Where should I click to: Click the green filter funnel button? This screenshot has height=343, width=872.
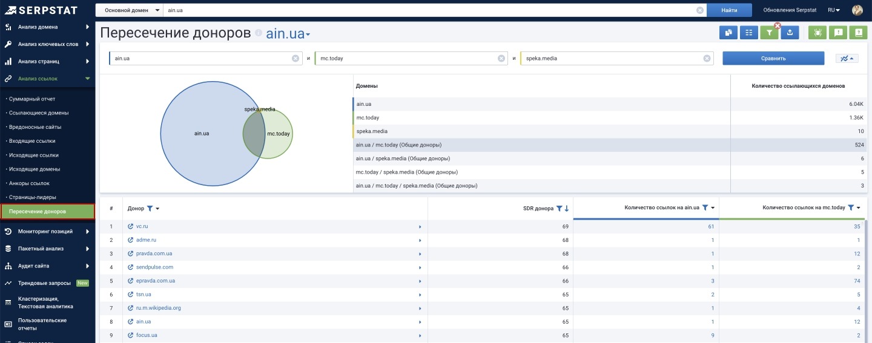tap(769, 33)
